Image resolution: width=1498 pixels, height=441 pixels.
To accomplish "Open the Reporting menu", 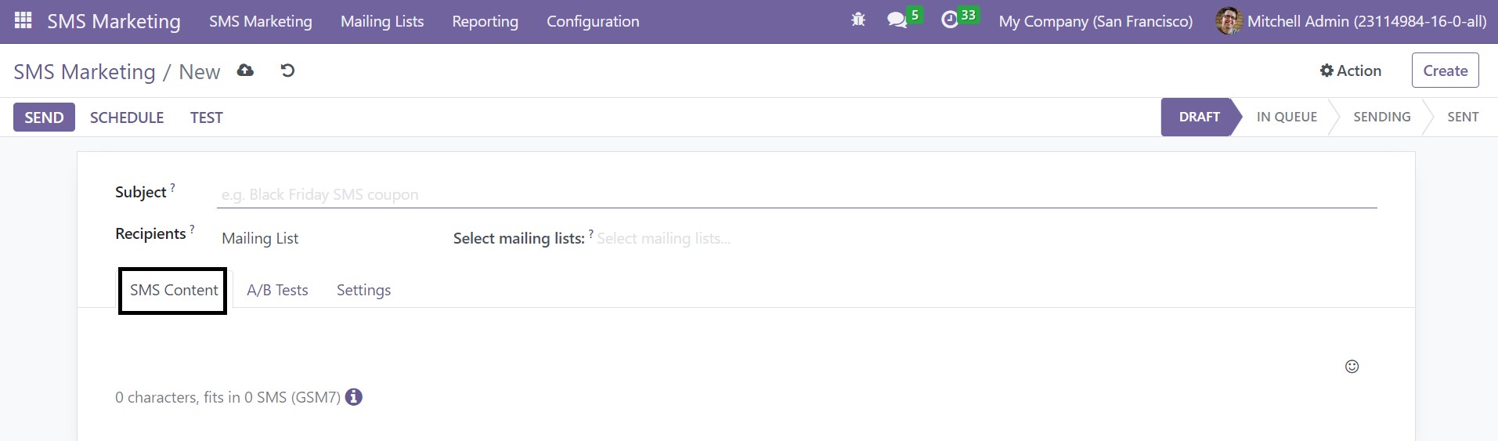I will (485, 21).
